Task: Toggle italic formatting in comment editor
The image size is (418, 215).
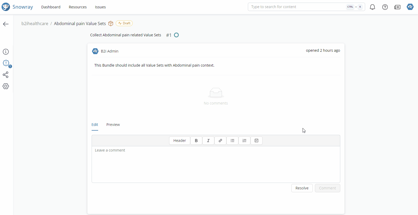Action: pyautogui.click(x=208, y=141)
